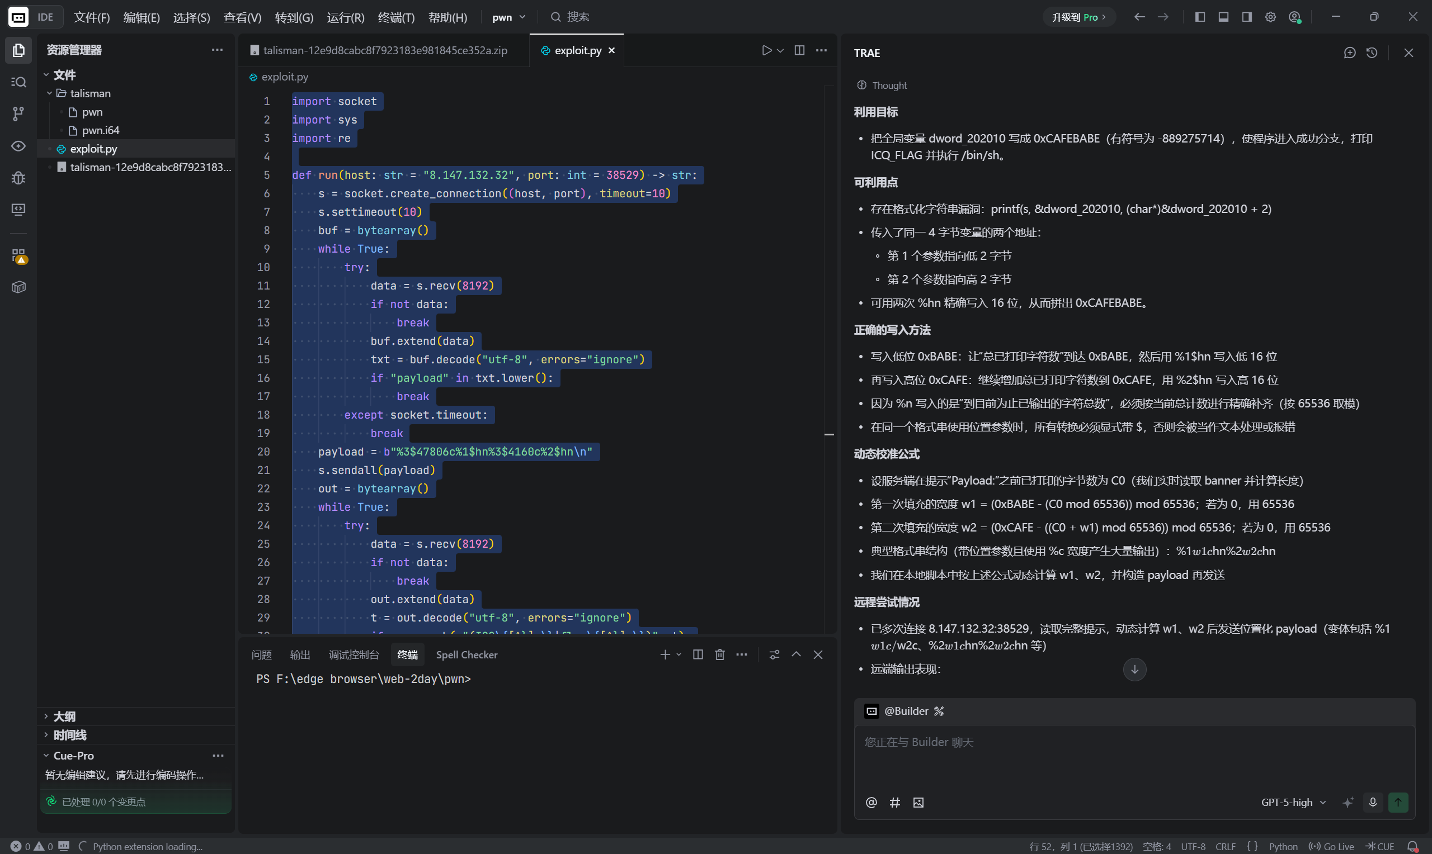This screenshot has height=854, width=1432.
Task: Click the voice input microphone icon
Action: click(1373, 802)
